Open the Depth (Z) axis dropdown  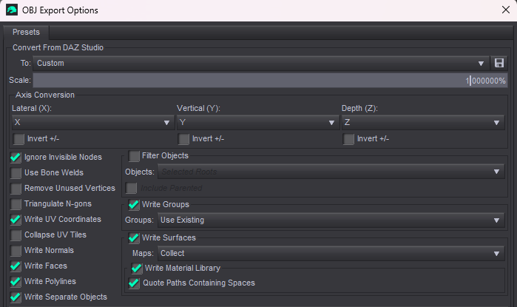coord(422,122)
